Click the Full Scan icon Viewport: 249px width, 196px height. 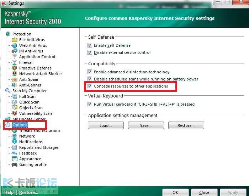(15, 96)
